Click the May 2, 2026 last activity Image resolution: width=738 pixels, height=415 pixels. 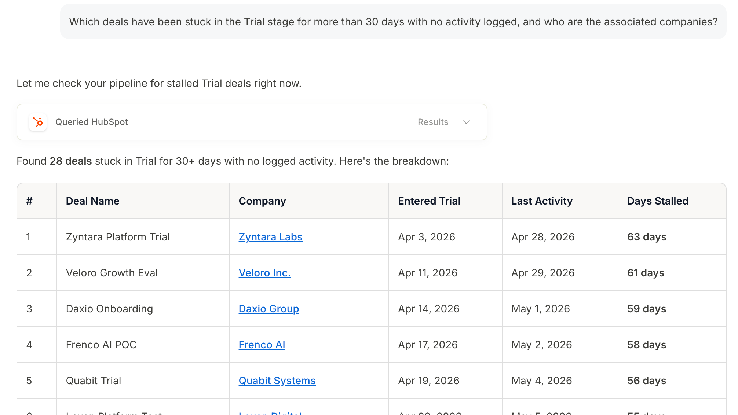(x=542, y=345)
